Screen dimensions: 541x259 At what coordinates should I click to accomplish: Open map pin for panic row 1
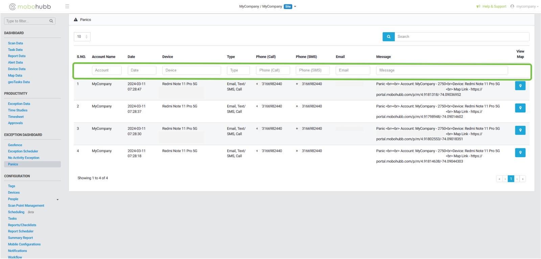[520, 86]
